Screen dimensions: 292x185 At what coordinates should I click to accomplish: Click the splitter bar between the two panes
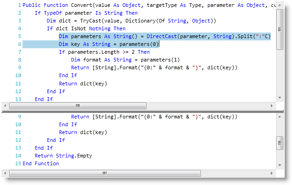point(142,112)
